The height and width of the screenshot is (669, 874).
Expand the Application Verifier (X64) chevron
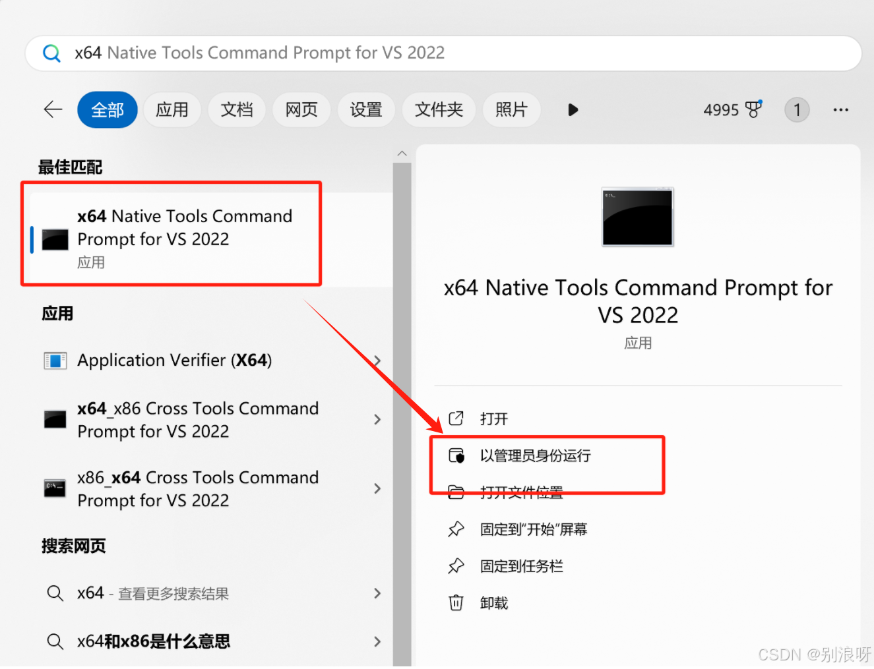377,361
